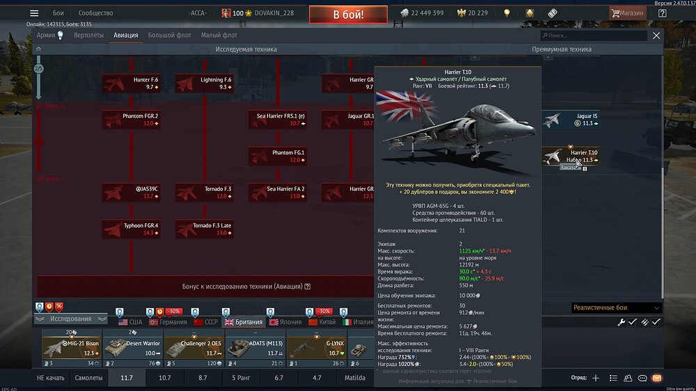Select the 10.7 preset
Image resolution: width=696 pixels, height=391 pixels.
click(x=165, y=378)
